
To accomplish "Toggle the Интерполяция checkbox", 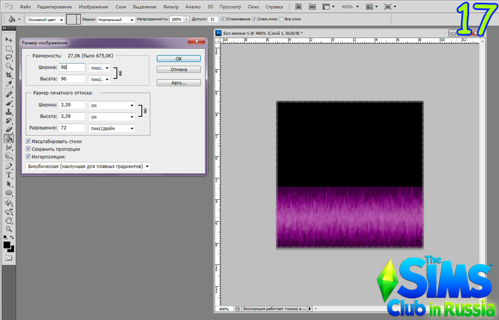I will pyautogui.click(x=28, y=157).
